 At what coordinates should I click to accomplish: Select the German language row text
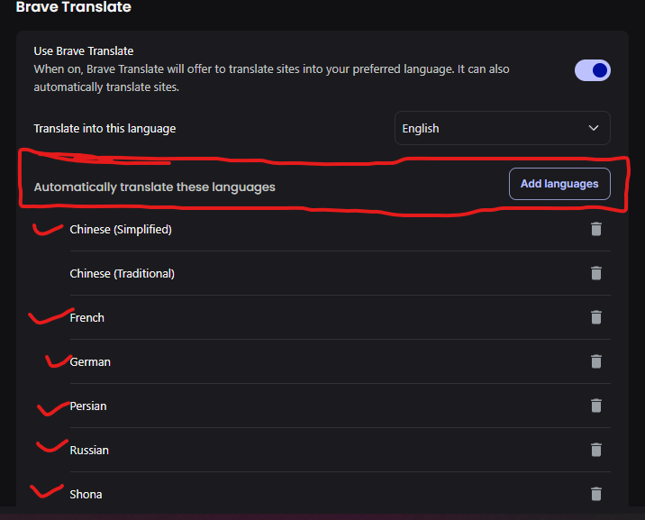point(90,362)
